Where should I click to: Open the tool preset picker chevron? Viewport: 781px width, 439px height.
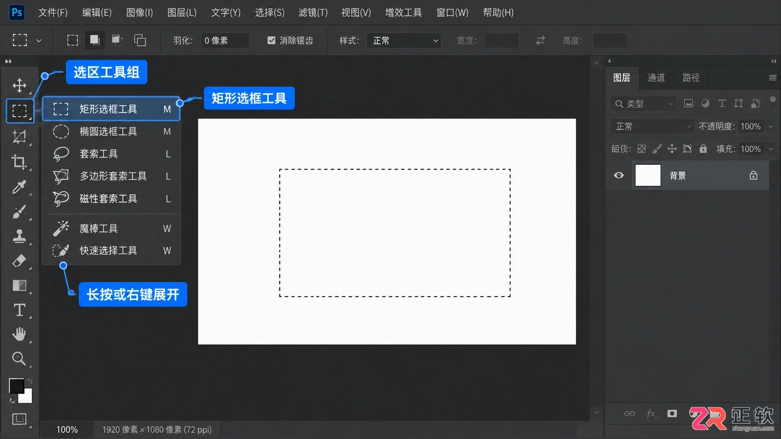[39, 41]
